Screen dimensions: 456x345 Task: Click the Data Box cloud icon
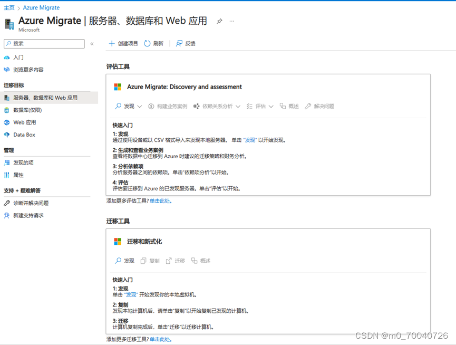tap(7, 135)
